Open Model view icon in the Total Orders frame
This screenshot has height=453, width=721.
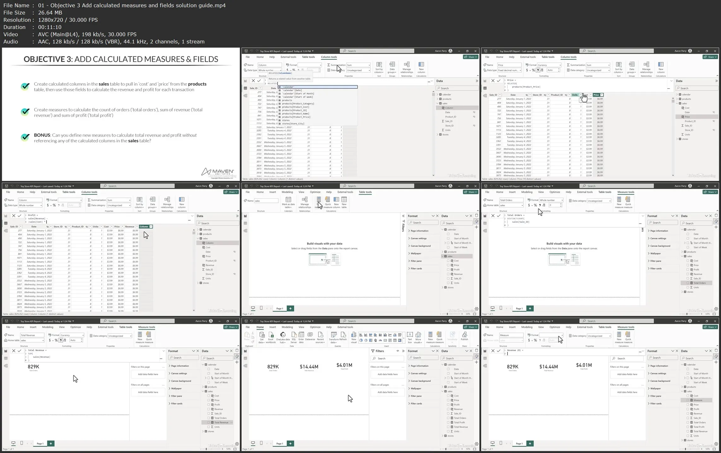point(485,231)
